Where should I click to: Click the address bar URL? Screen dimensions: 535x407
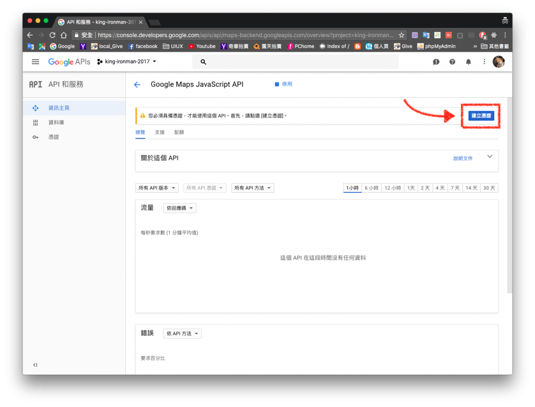click(x=246, y=35)
